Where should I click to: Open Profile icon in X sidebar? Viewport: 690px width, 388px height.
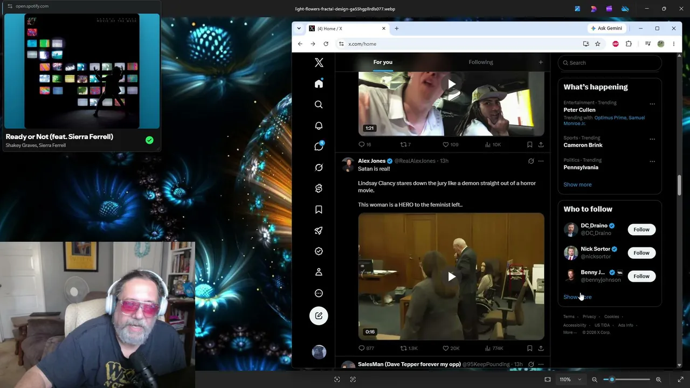click(319, 272)
